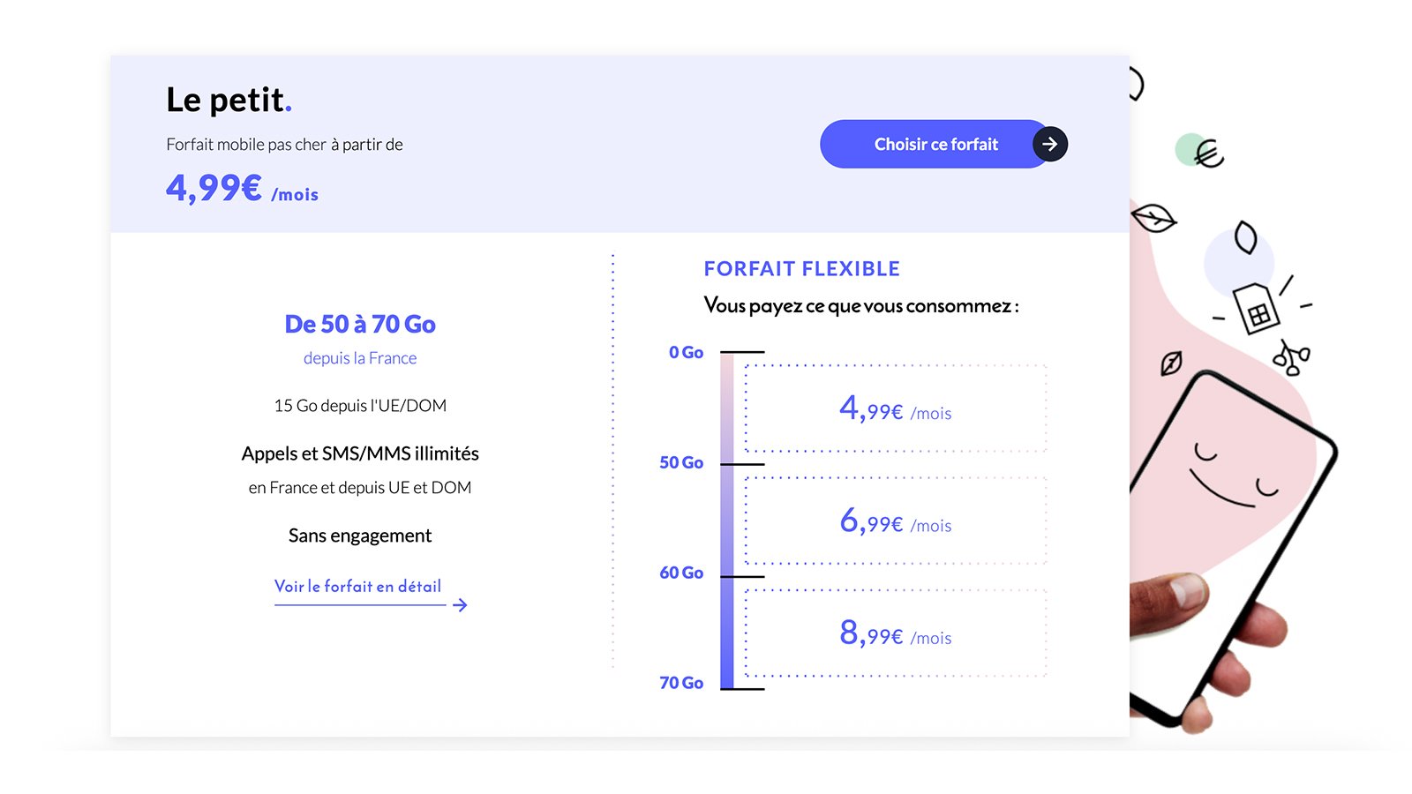Click the arrow next to Voir le forfait
This screenshot has height=794, width=1412.
coord(460,605)
